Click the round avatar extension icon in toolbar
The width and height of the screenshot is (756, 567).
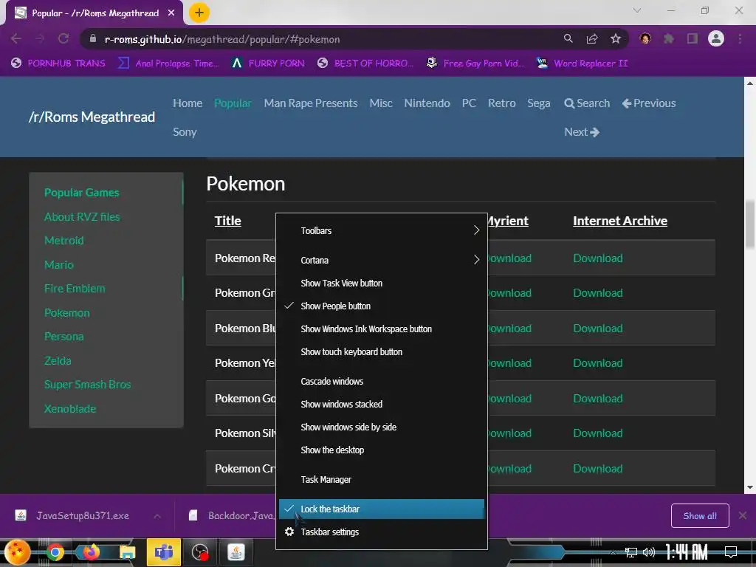[645, 38]
